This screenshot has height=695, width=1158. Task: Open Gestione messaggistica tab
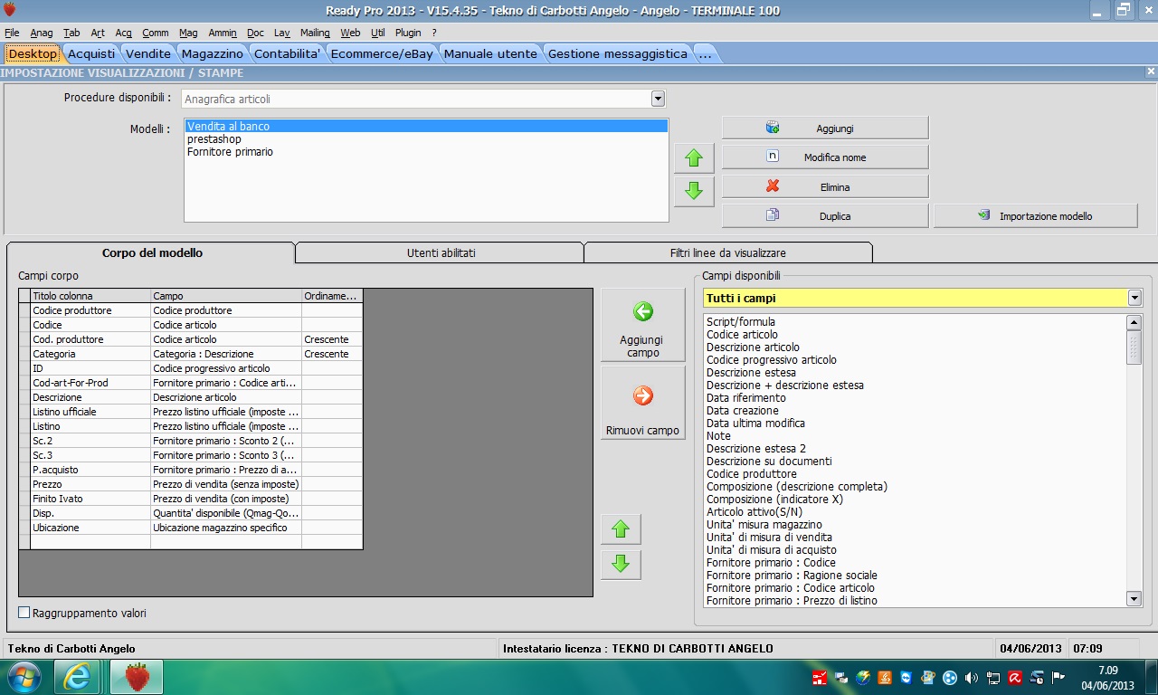pos(618,53)
